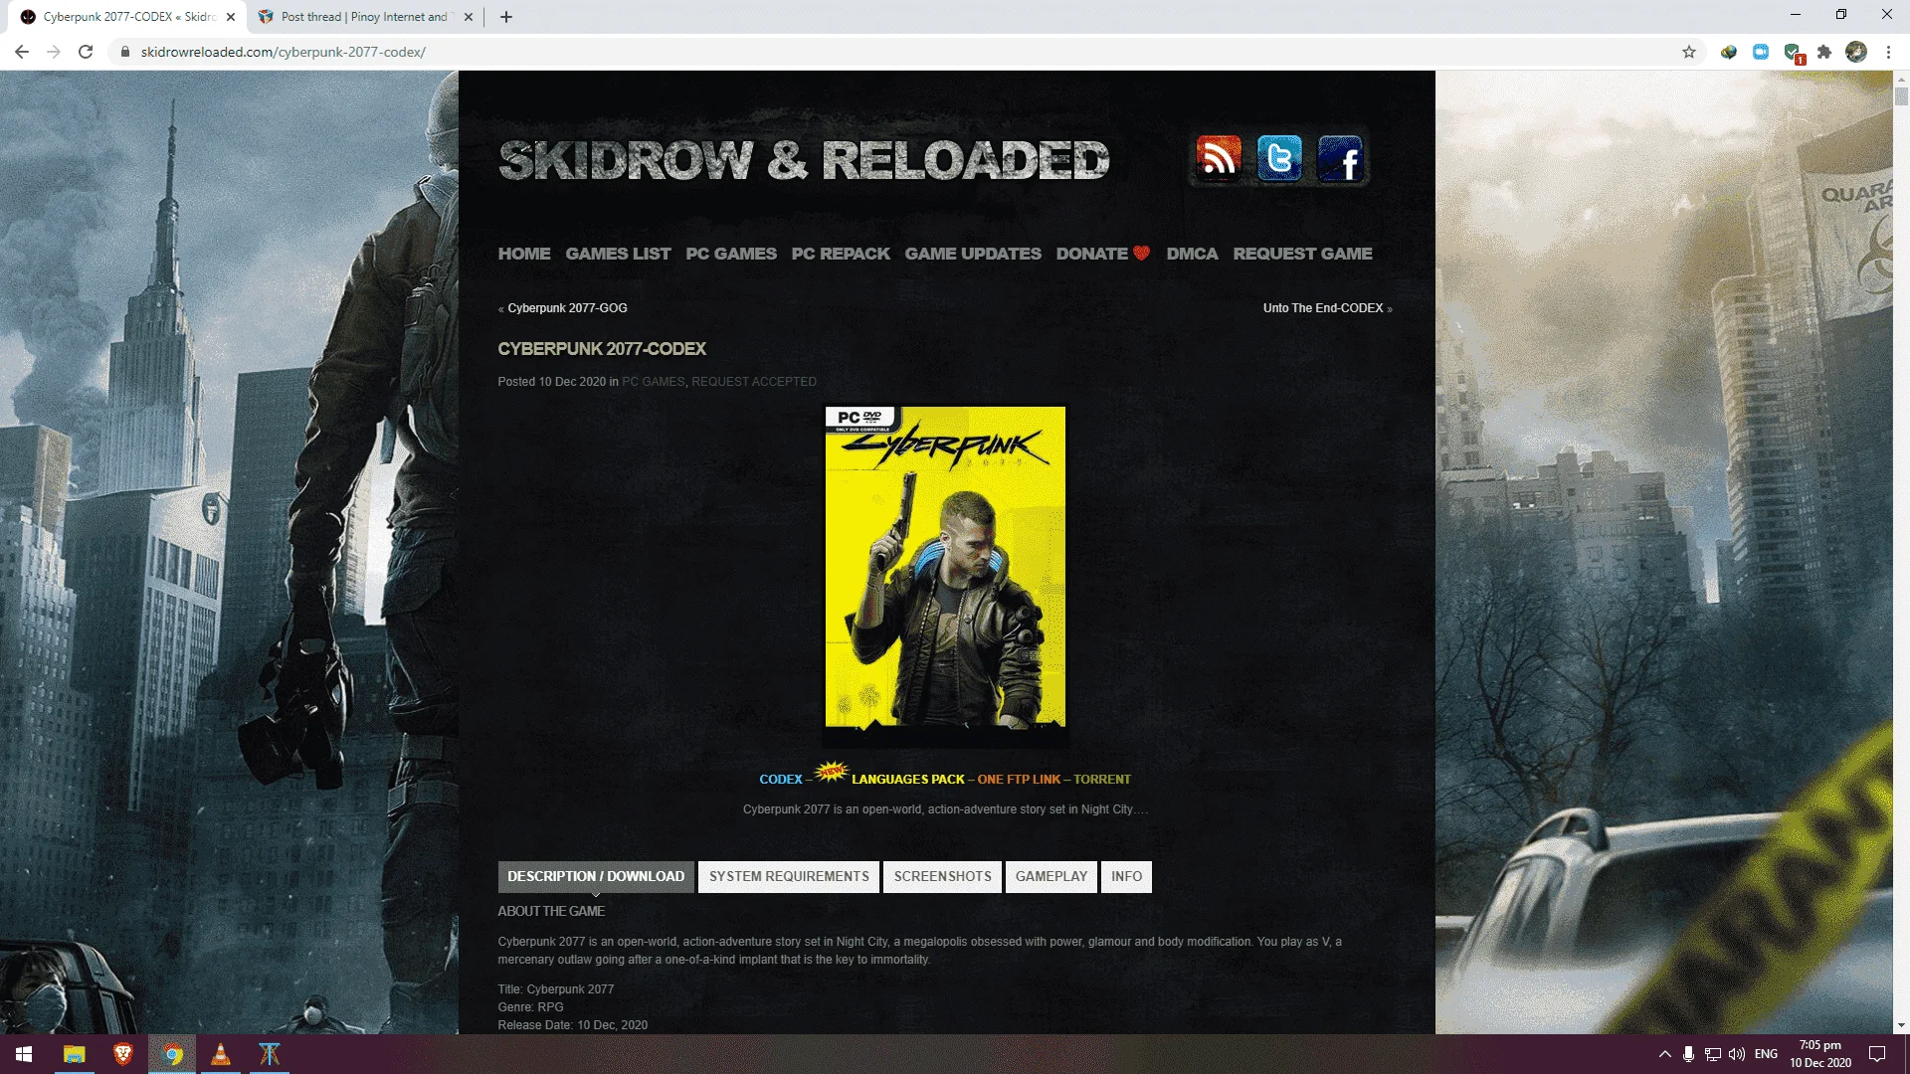This screenshot has width=1910, height=1074.
Task: Open the shield extension with red badge
Action: [1793, 53]
